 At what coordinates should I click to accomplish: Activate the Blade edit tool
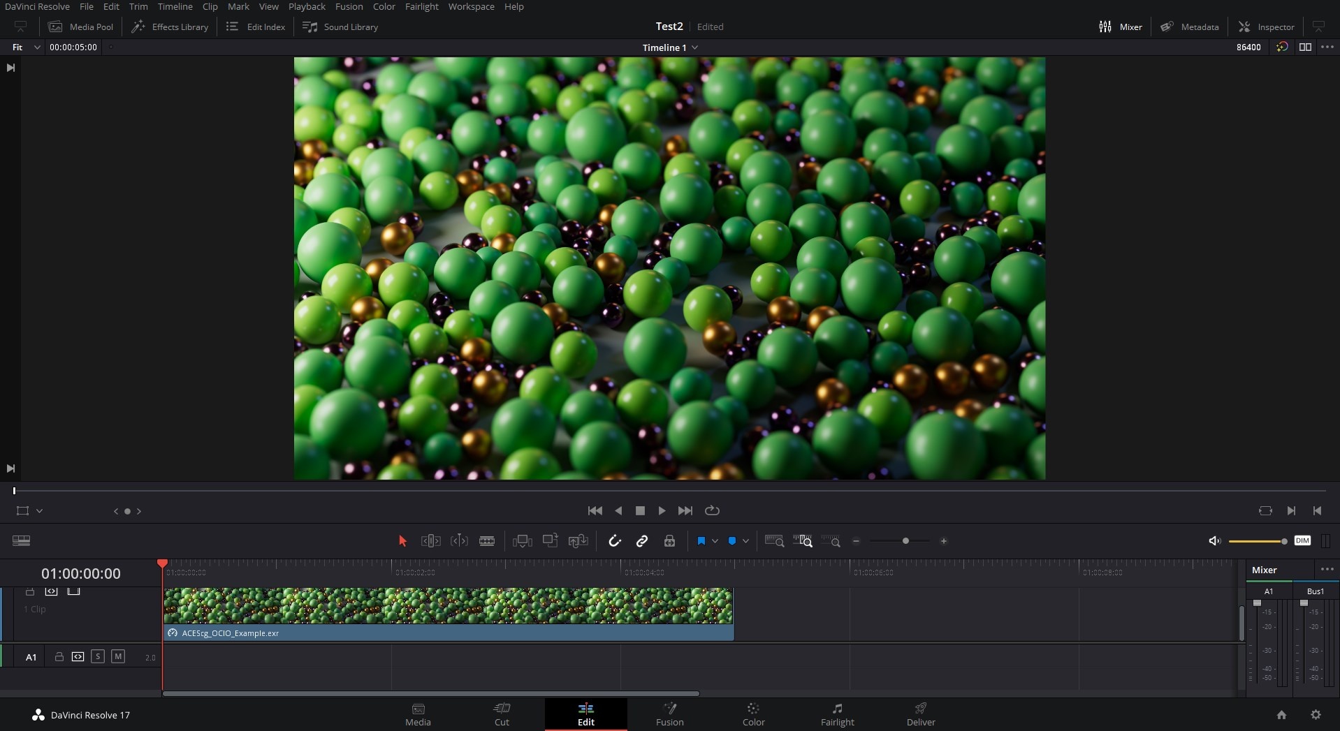tap(487, 541)
